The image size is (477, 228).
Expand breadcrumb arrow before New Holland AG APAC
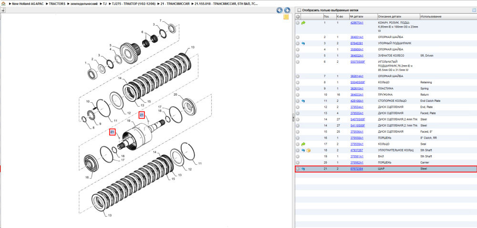[x=10, y=4]
